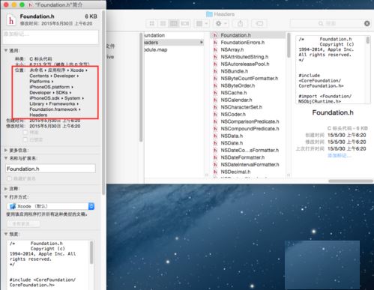Switch Finder to list view

(163, 23)
